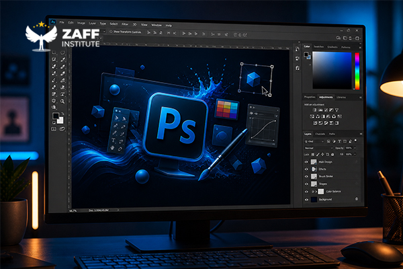This screenshot has width=403, height=269.
Task: Filter layers by type with the T icon
Action: [x=339, y=141]
